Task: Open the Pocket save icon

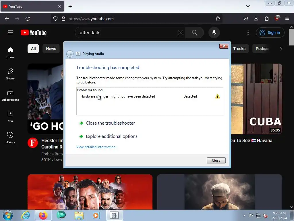Action: click(x=246, y=19)
